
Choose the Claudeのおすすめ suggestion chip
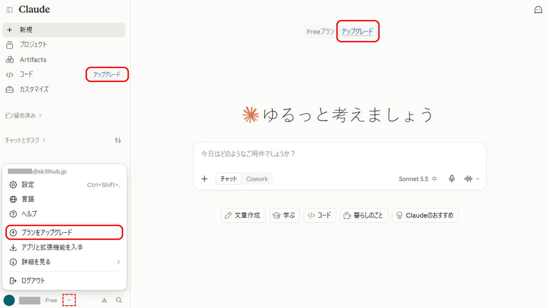coord(425,215)
